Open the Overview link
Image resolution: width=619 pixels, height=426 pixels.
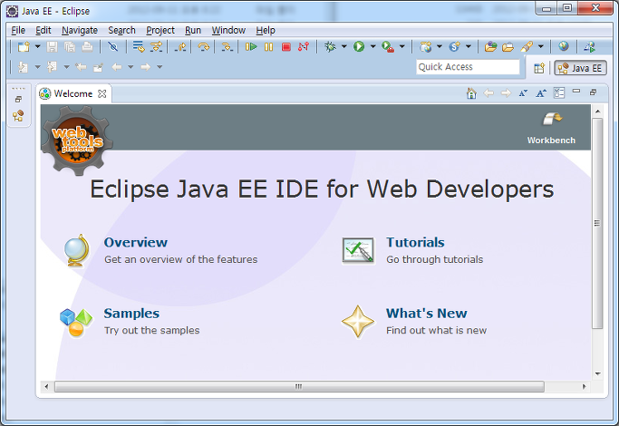pos(135,242)
